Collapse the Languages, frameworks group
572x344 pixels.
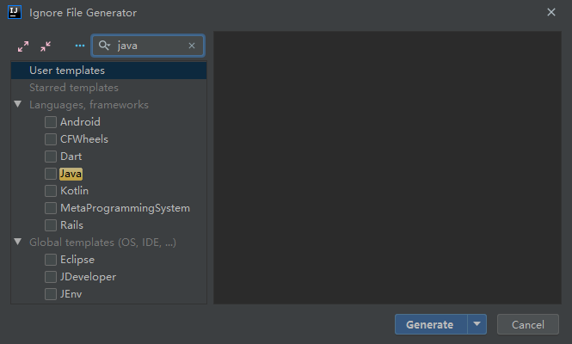click(x=18, y=105)
